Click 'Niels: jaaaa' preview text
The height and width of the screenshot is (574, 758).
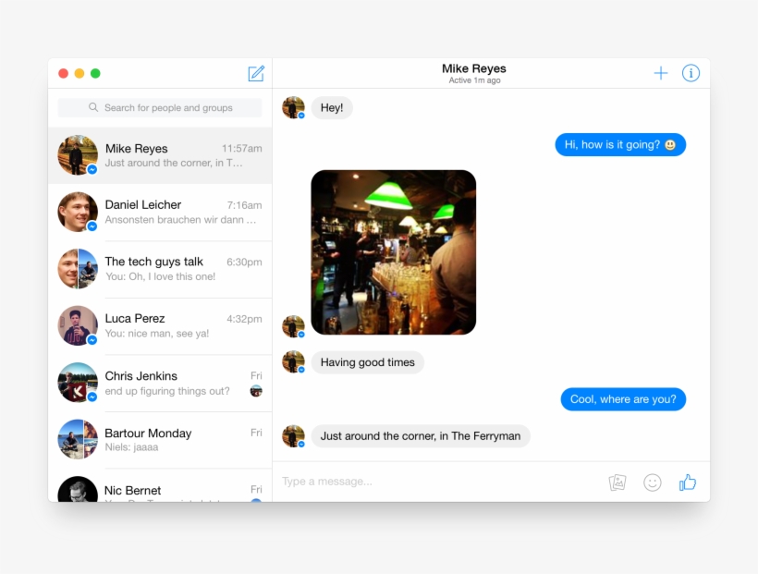point(131,447)
